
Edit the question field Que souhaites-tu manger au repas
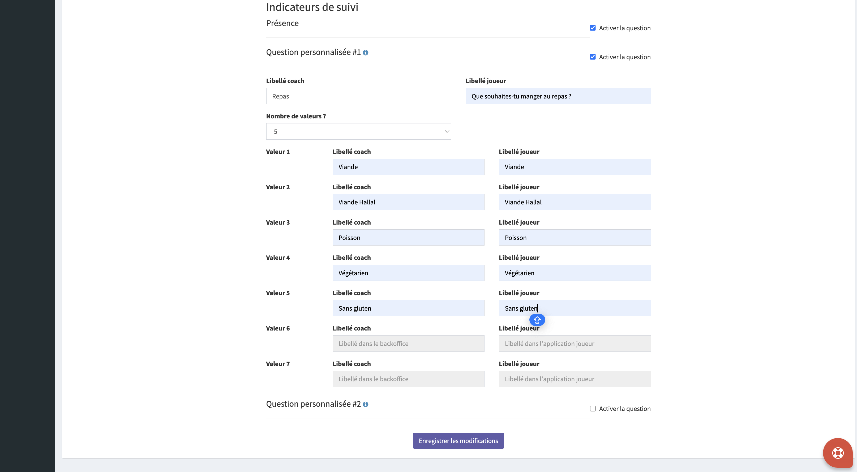pyautogui.click(x=558, y=96)
